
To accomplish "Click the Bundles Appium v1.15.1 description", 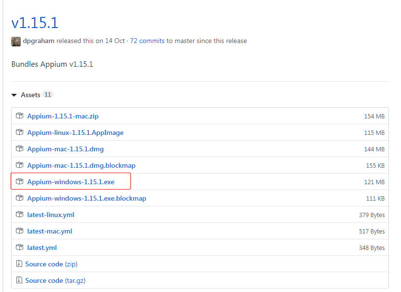I will pos(52,64).
